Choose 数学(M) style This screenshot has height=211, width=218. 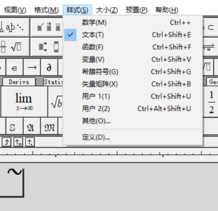click(133, 23)
